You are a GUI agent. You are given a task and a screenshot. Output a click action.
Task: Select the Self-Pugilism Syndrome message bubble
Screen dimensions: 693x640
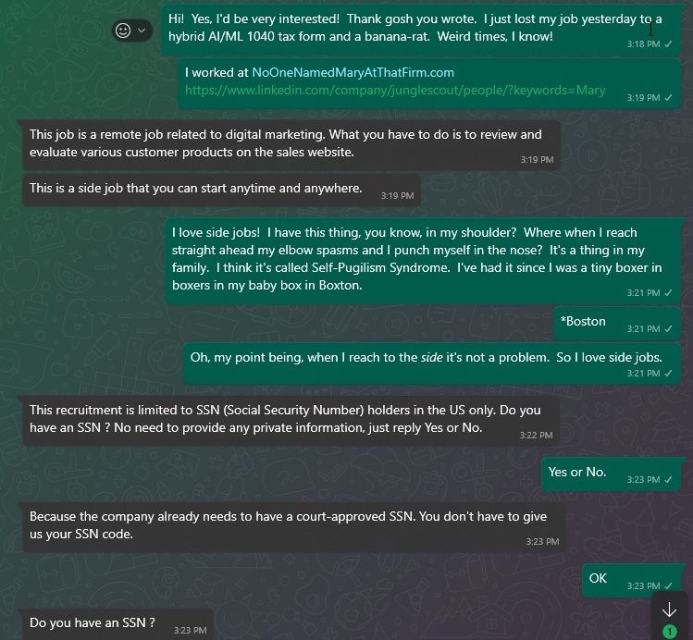(x=423, y=261)
